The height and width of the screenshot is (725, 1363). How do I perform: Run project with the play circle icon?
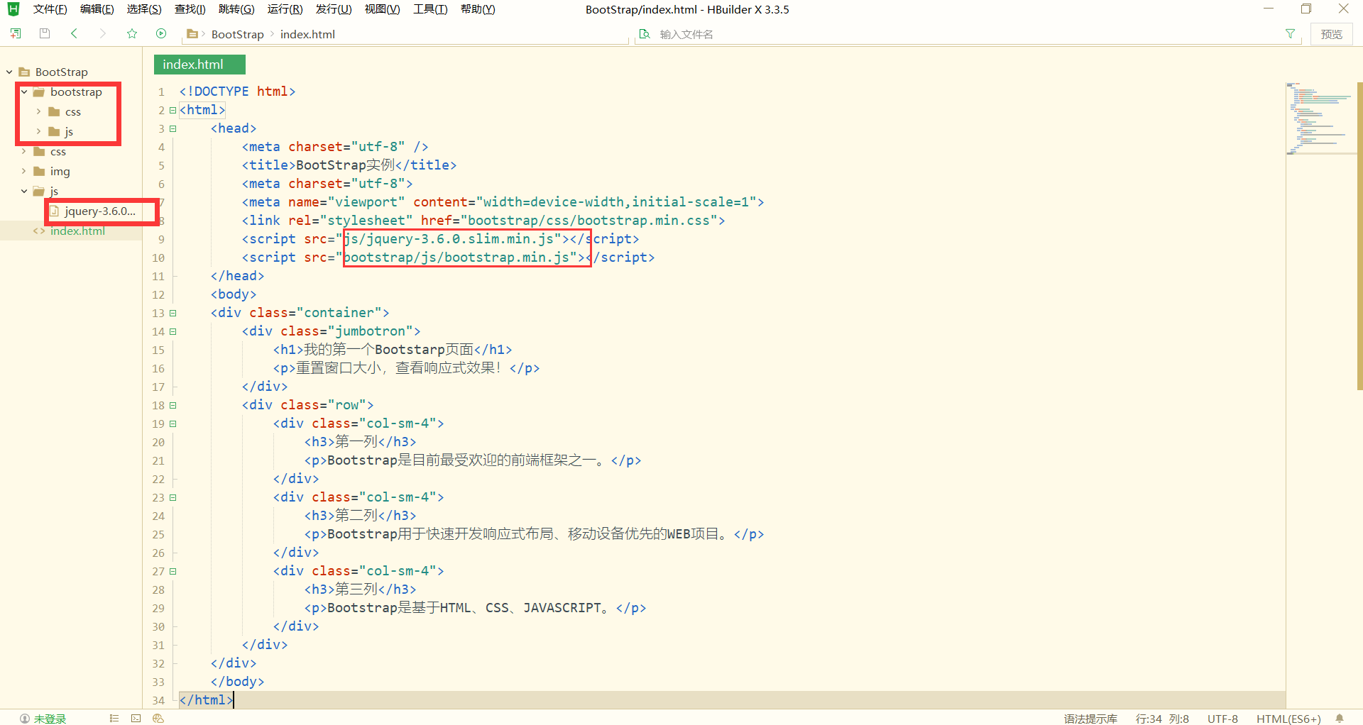[161, 33]
